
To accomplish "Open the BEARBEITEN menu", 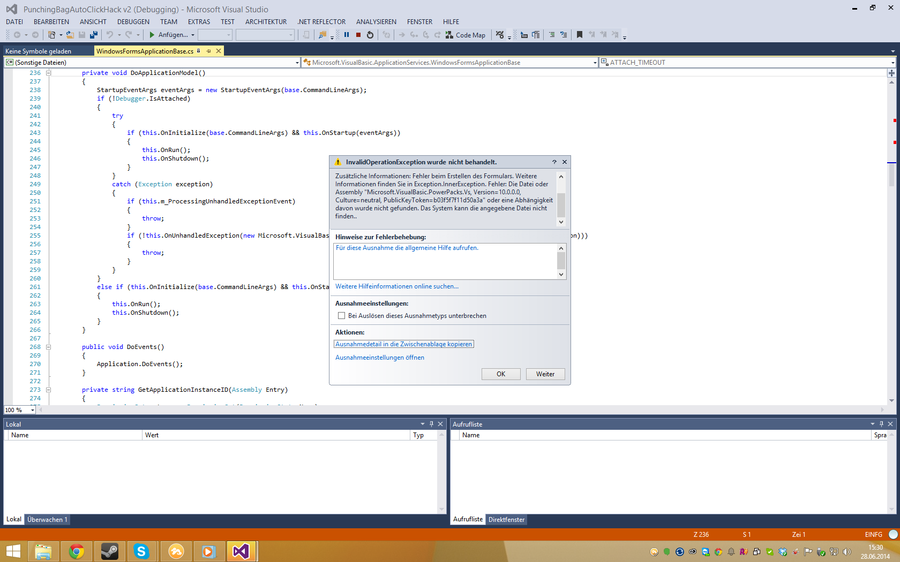I will coord(51,22).
